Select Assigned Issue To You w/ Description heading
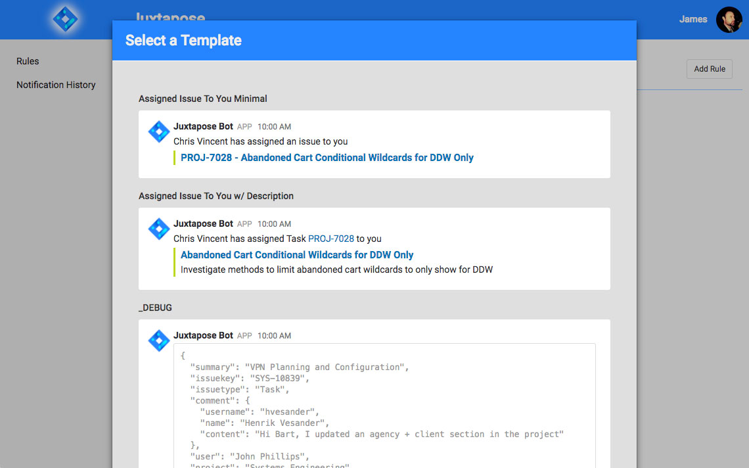This screenshot has width=749, height=468. (x=216, y=196)
